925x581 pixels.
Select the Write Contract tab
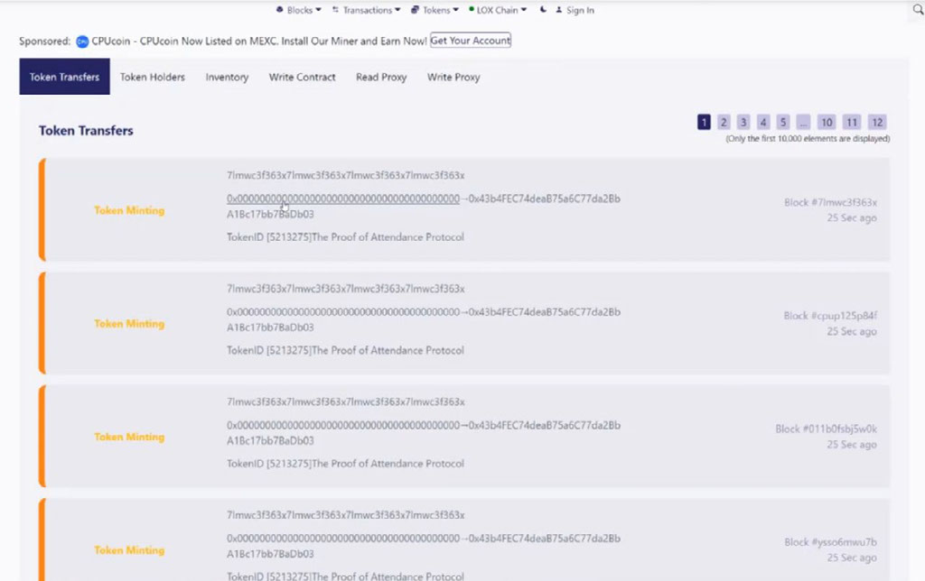(302, 78)
